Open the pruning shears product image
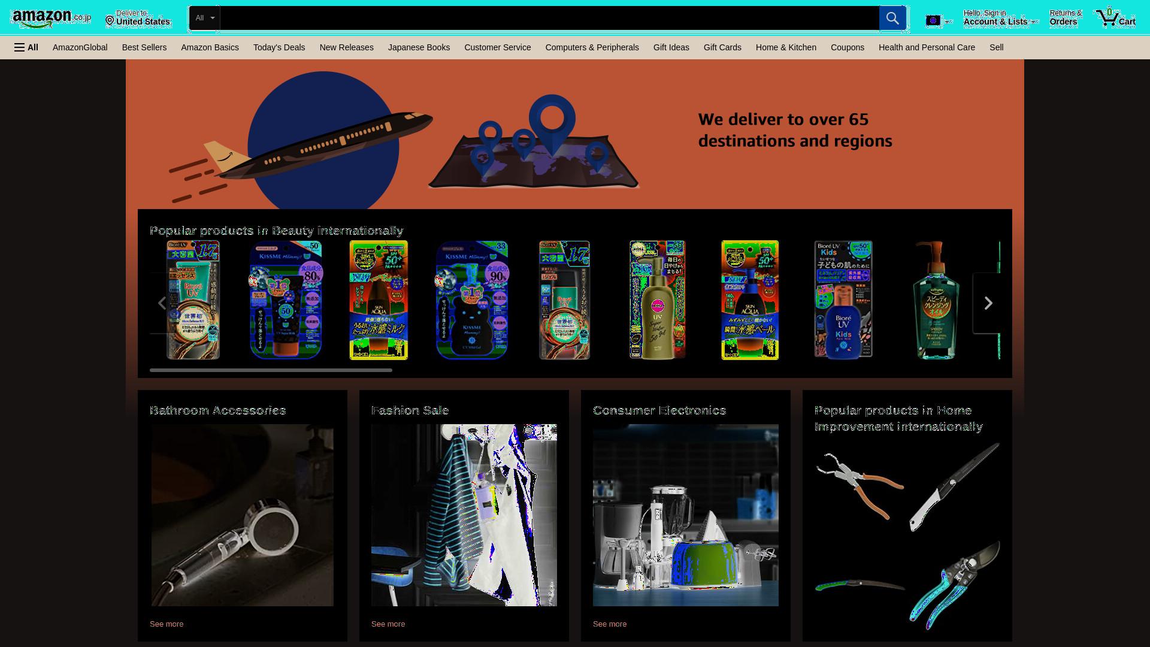 [x=954, y=585]
